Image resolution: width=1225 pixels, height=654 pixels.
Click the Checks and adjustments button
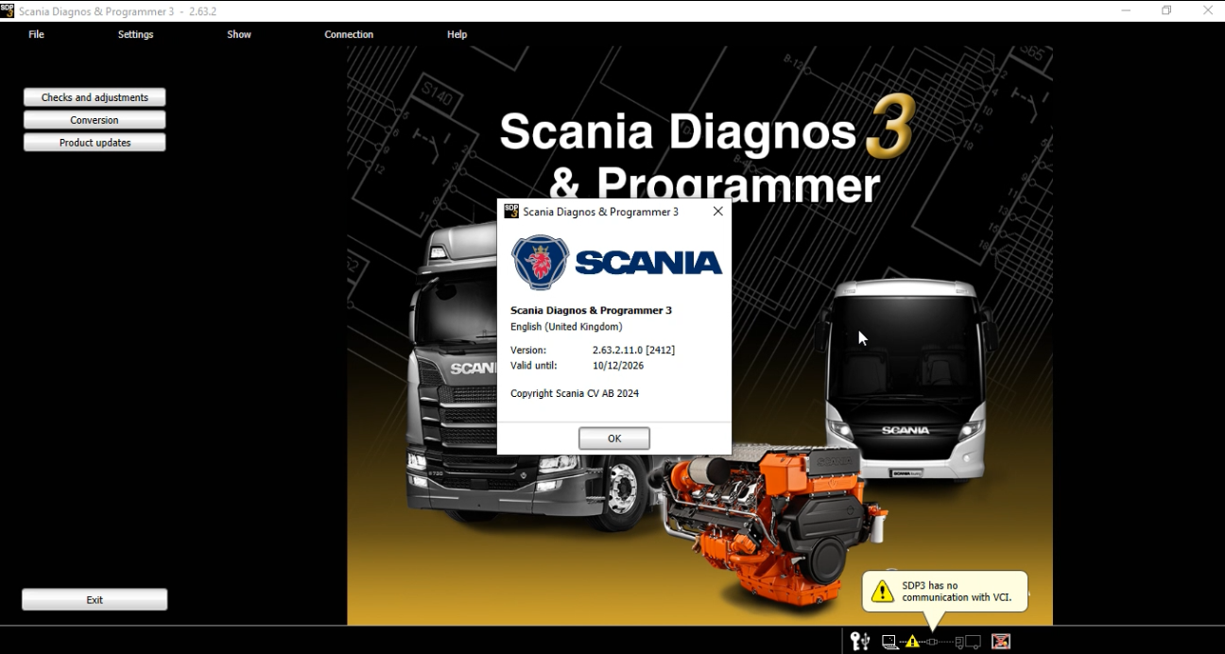[95, 97]
